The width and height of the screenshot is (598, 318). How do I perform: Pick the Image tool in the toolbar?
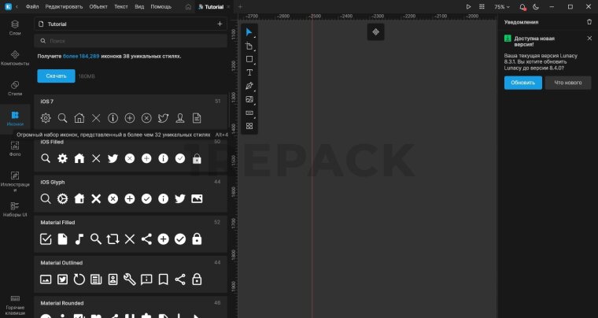tap(249, 99)
